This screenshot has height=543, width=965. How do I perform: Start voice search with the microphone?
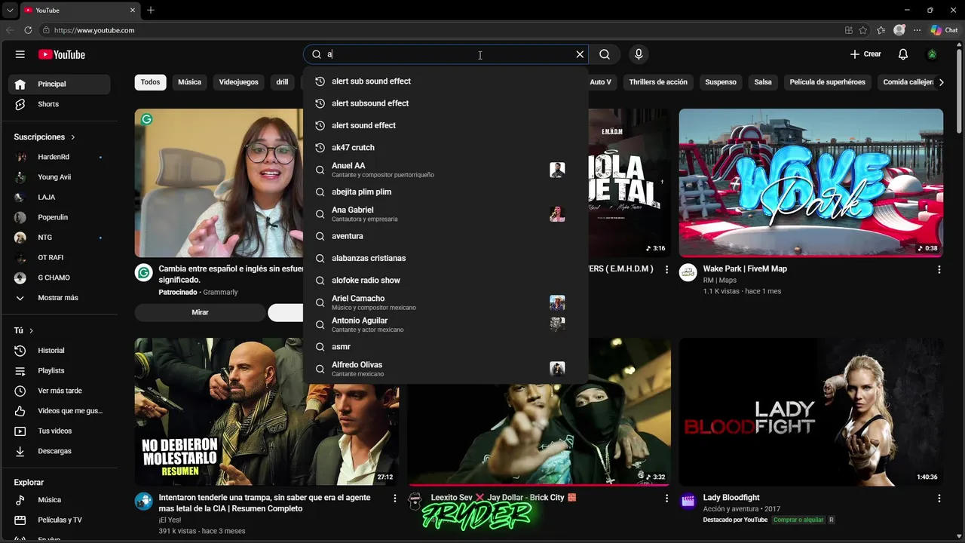(639, 54)
